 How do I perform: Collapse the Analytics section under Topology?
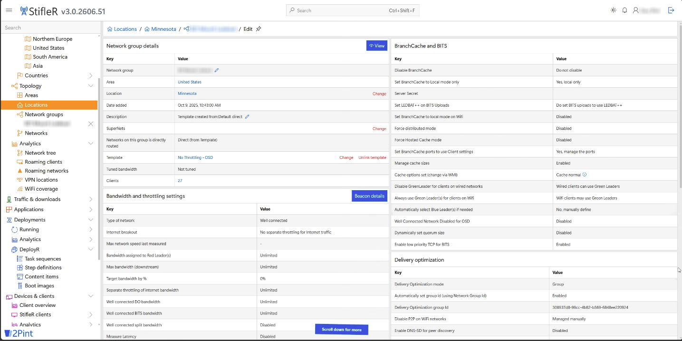point(91,144)
